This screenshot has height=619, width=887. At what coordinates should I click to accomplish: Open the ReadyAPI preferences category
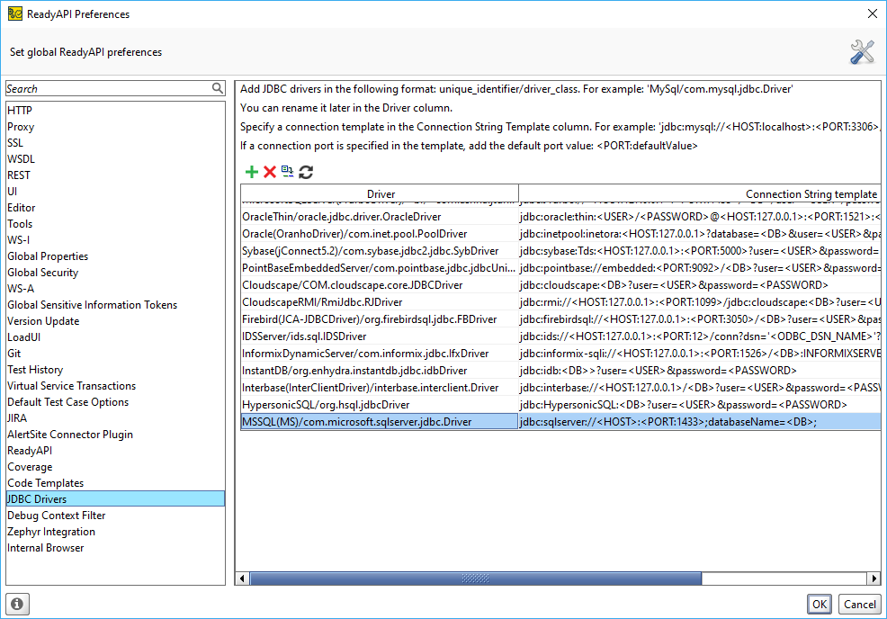click(x=115, y=451)
